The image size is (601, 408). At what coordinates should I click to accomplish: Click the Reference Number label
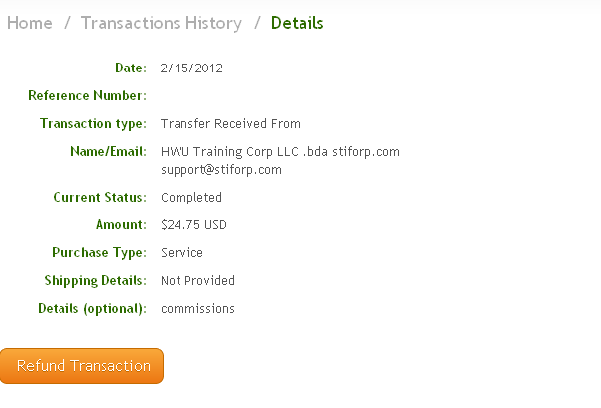tap(87, 96)
